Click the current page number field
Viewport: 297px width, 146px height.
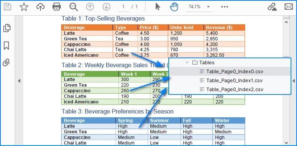pyautogui.click(x=123, y=7)
